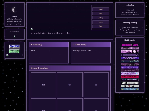
Task: Click the moon icon beside 'dear diary'
Action: pos(73,45)
